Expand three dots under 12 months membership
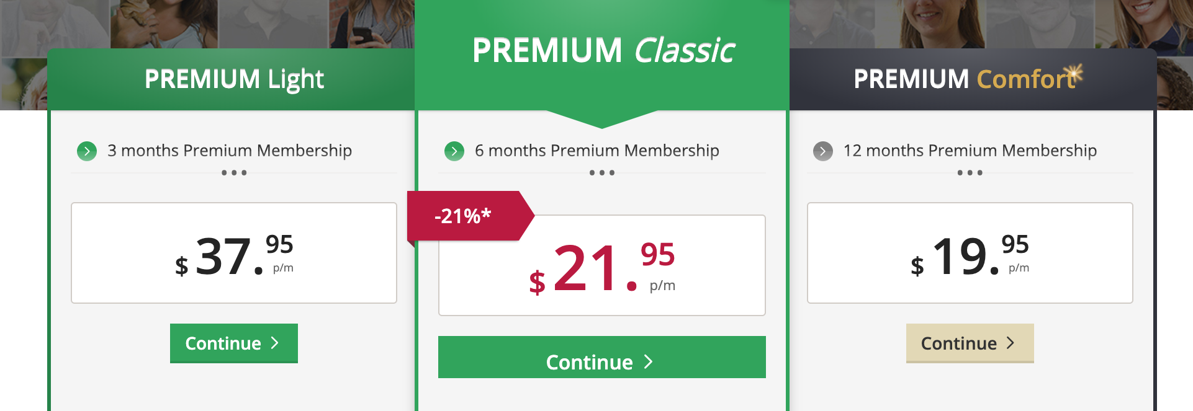 click(970, 173)
